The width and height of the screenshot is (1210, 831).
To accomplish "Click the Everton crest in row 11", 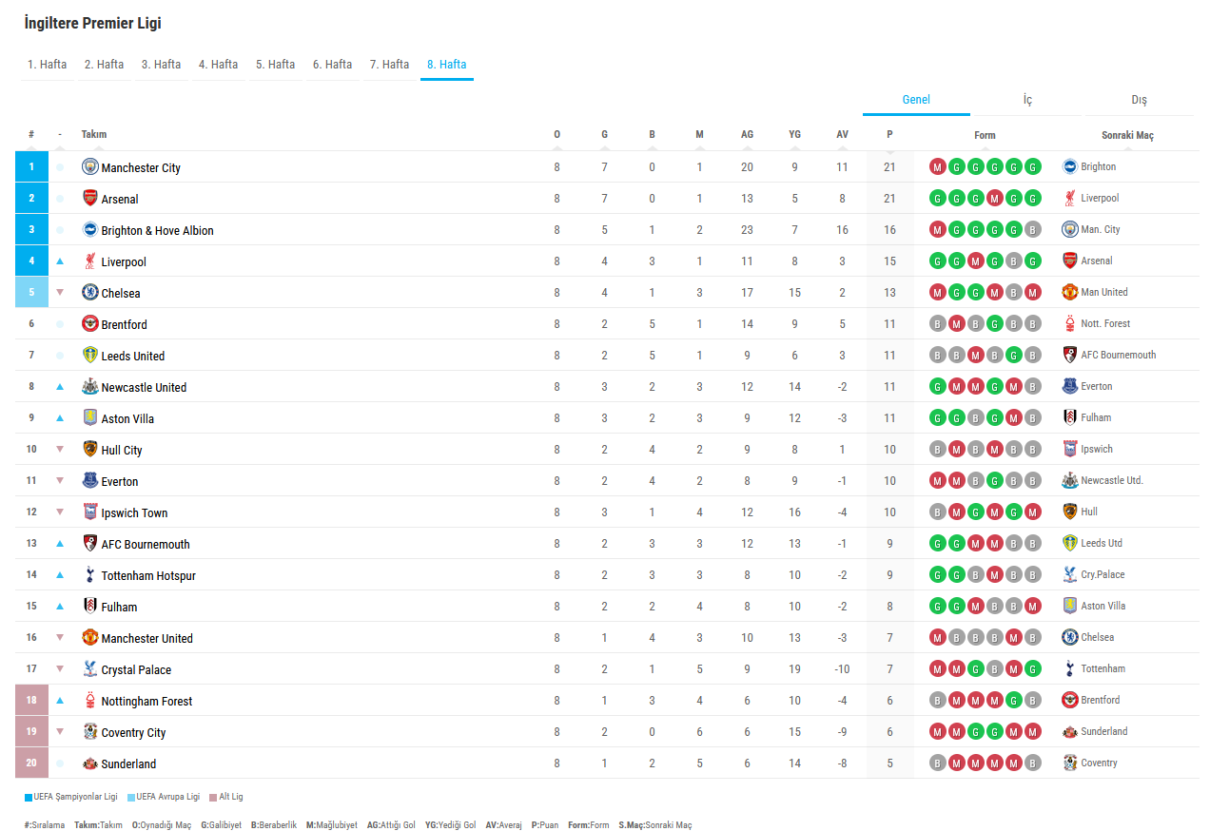I will pos(90,480).
